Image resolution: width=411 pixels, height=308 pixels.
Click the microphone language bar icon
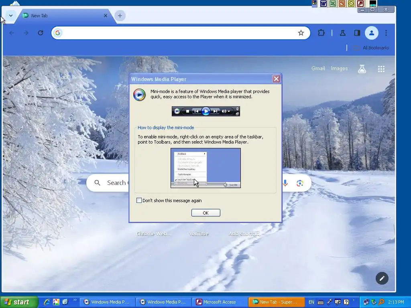(x=330, y=302)
